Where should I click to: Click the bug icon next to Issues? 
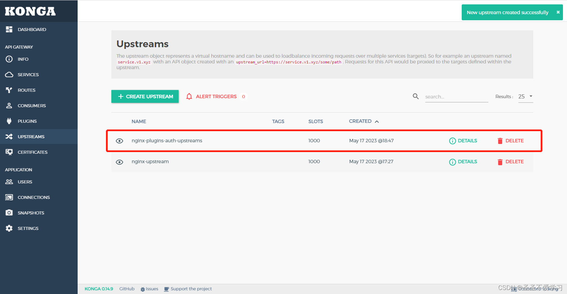pos(143,289)
